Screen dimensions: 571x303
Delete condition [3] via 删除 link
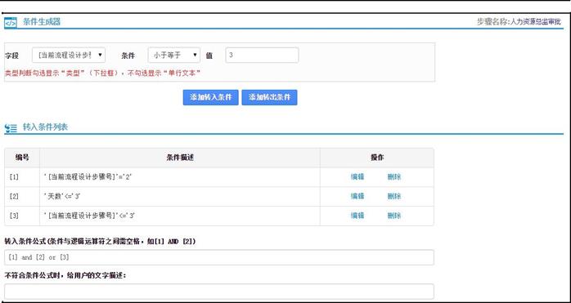(394, 216)
